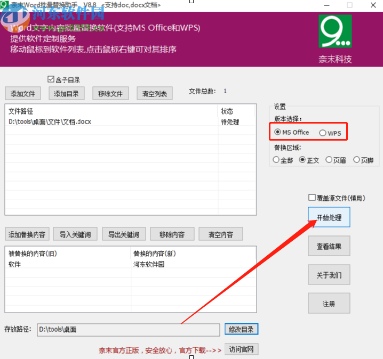383x359 pixels.
Task: Click the 添加目录 button
Action: click(x=67, y=94)
